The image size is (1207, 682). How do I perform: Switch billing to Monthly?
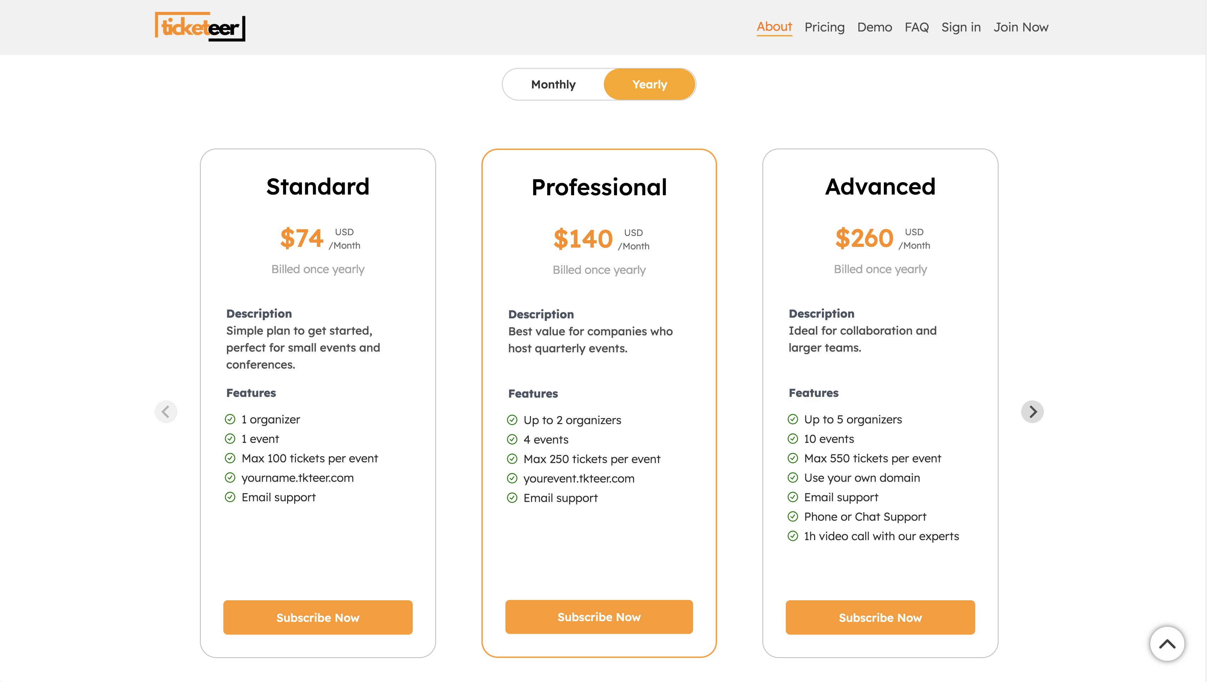[553, 84]
